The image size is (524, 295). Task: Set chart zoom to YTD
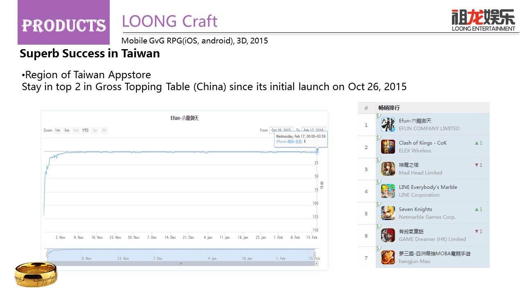[85, 130]
